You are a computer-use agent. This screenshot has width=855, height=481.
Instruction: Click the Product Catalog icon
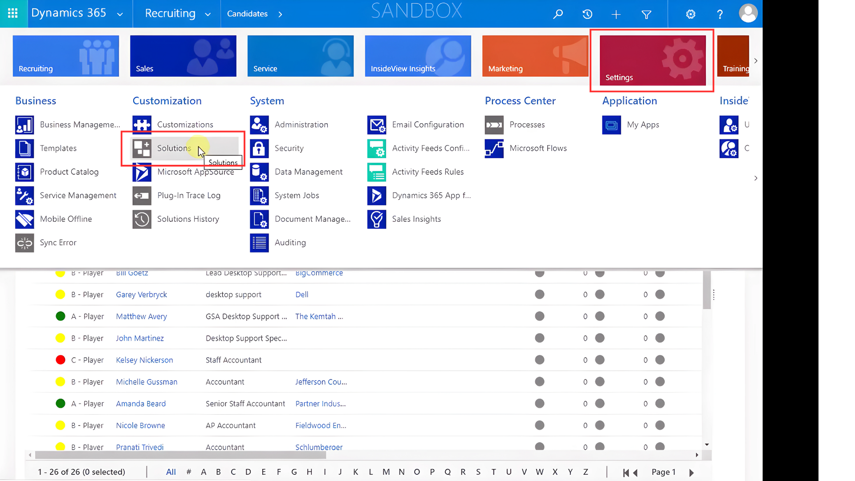click(x=24, y=172)
